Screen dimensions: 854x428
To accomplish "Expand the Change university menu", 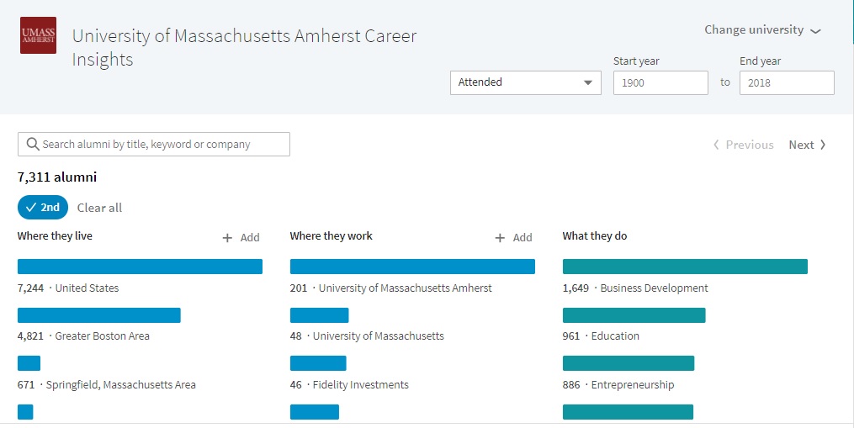I will coord(762,30).
